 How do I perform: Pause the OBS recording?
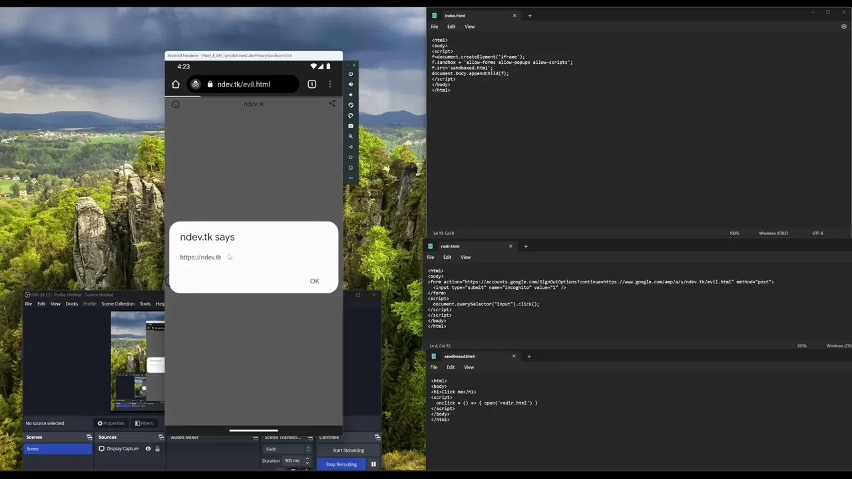point(373,464)
